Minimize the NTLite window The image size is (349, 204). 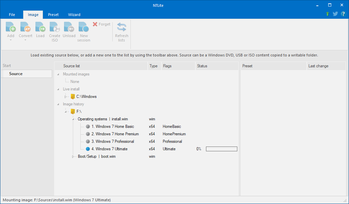click(x=317, y=5)
